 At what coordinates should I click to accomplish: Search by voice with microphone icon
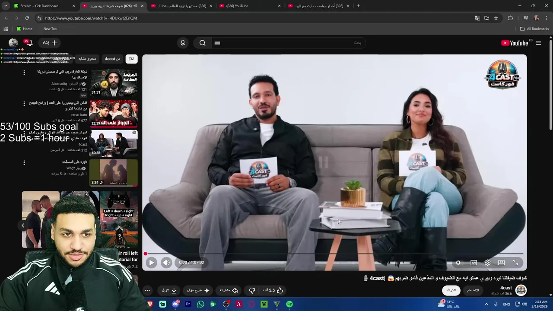point(183,43)
